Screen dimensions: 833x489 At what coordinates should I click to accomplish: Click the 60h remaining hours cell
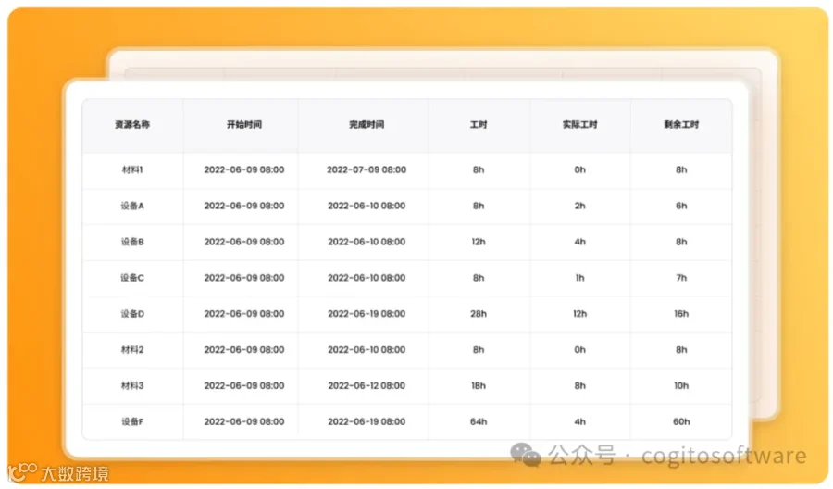click(681, 422)
